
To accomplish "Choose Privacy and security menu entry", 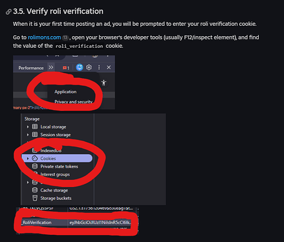I will [x=73, y=102].
